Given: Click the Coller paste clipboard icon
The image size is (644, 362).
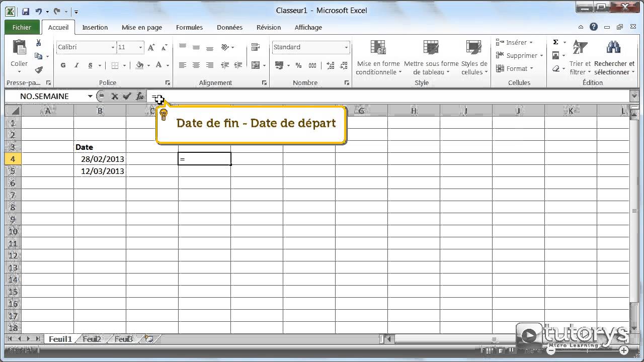Looking at the screenshot, I should [19, 47].
